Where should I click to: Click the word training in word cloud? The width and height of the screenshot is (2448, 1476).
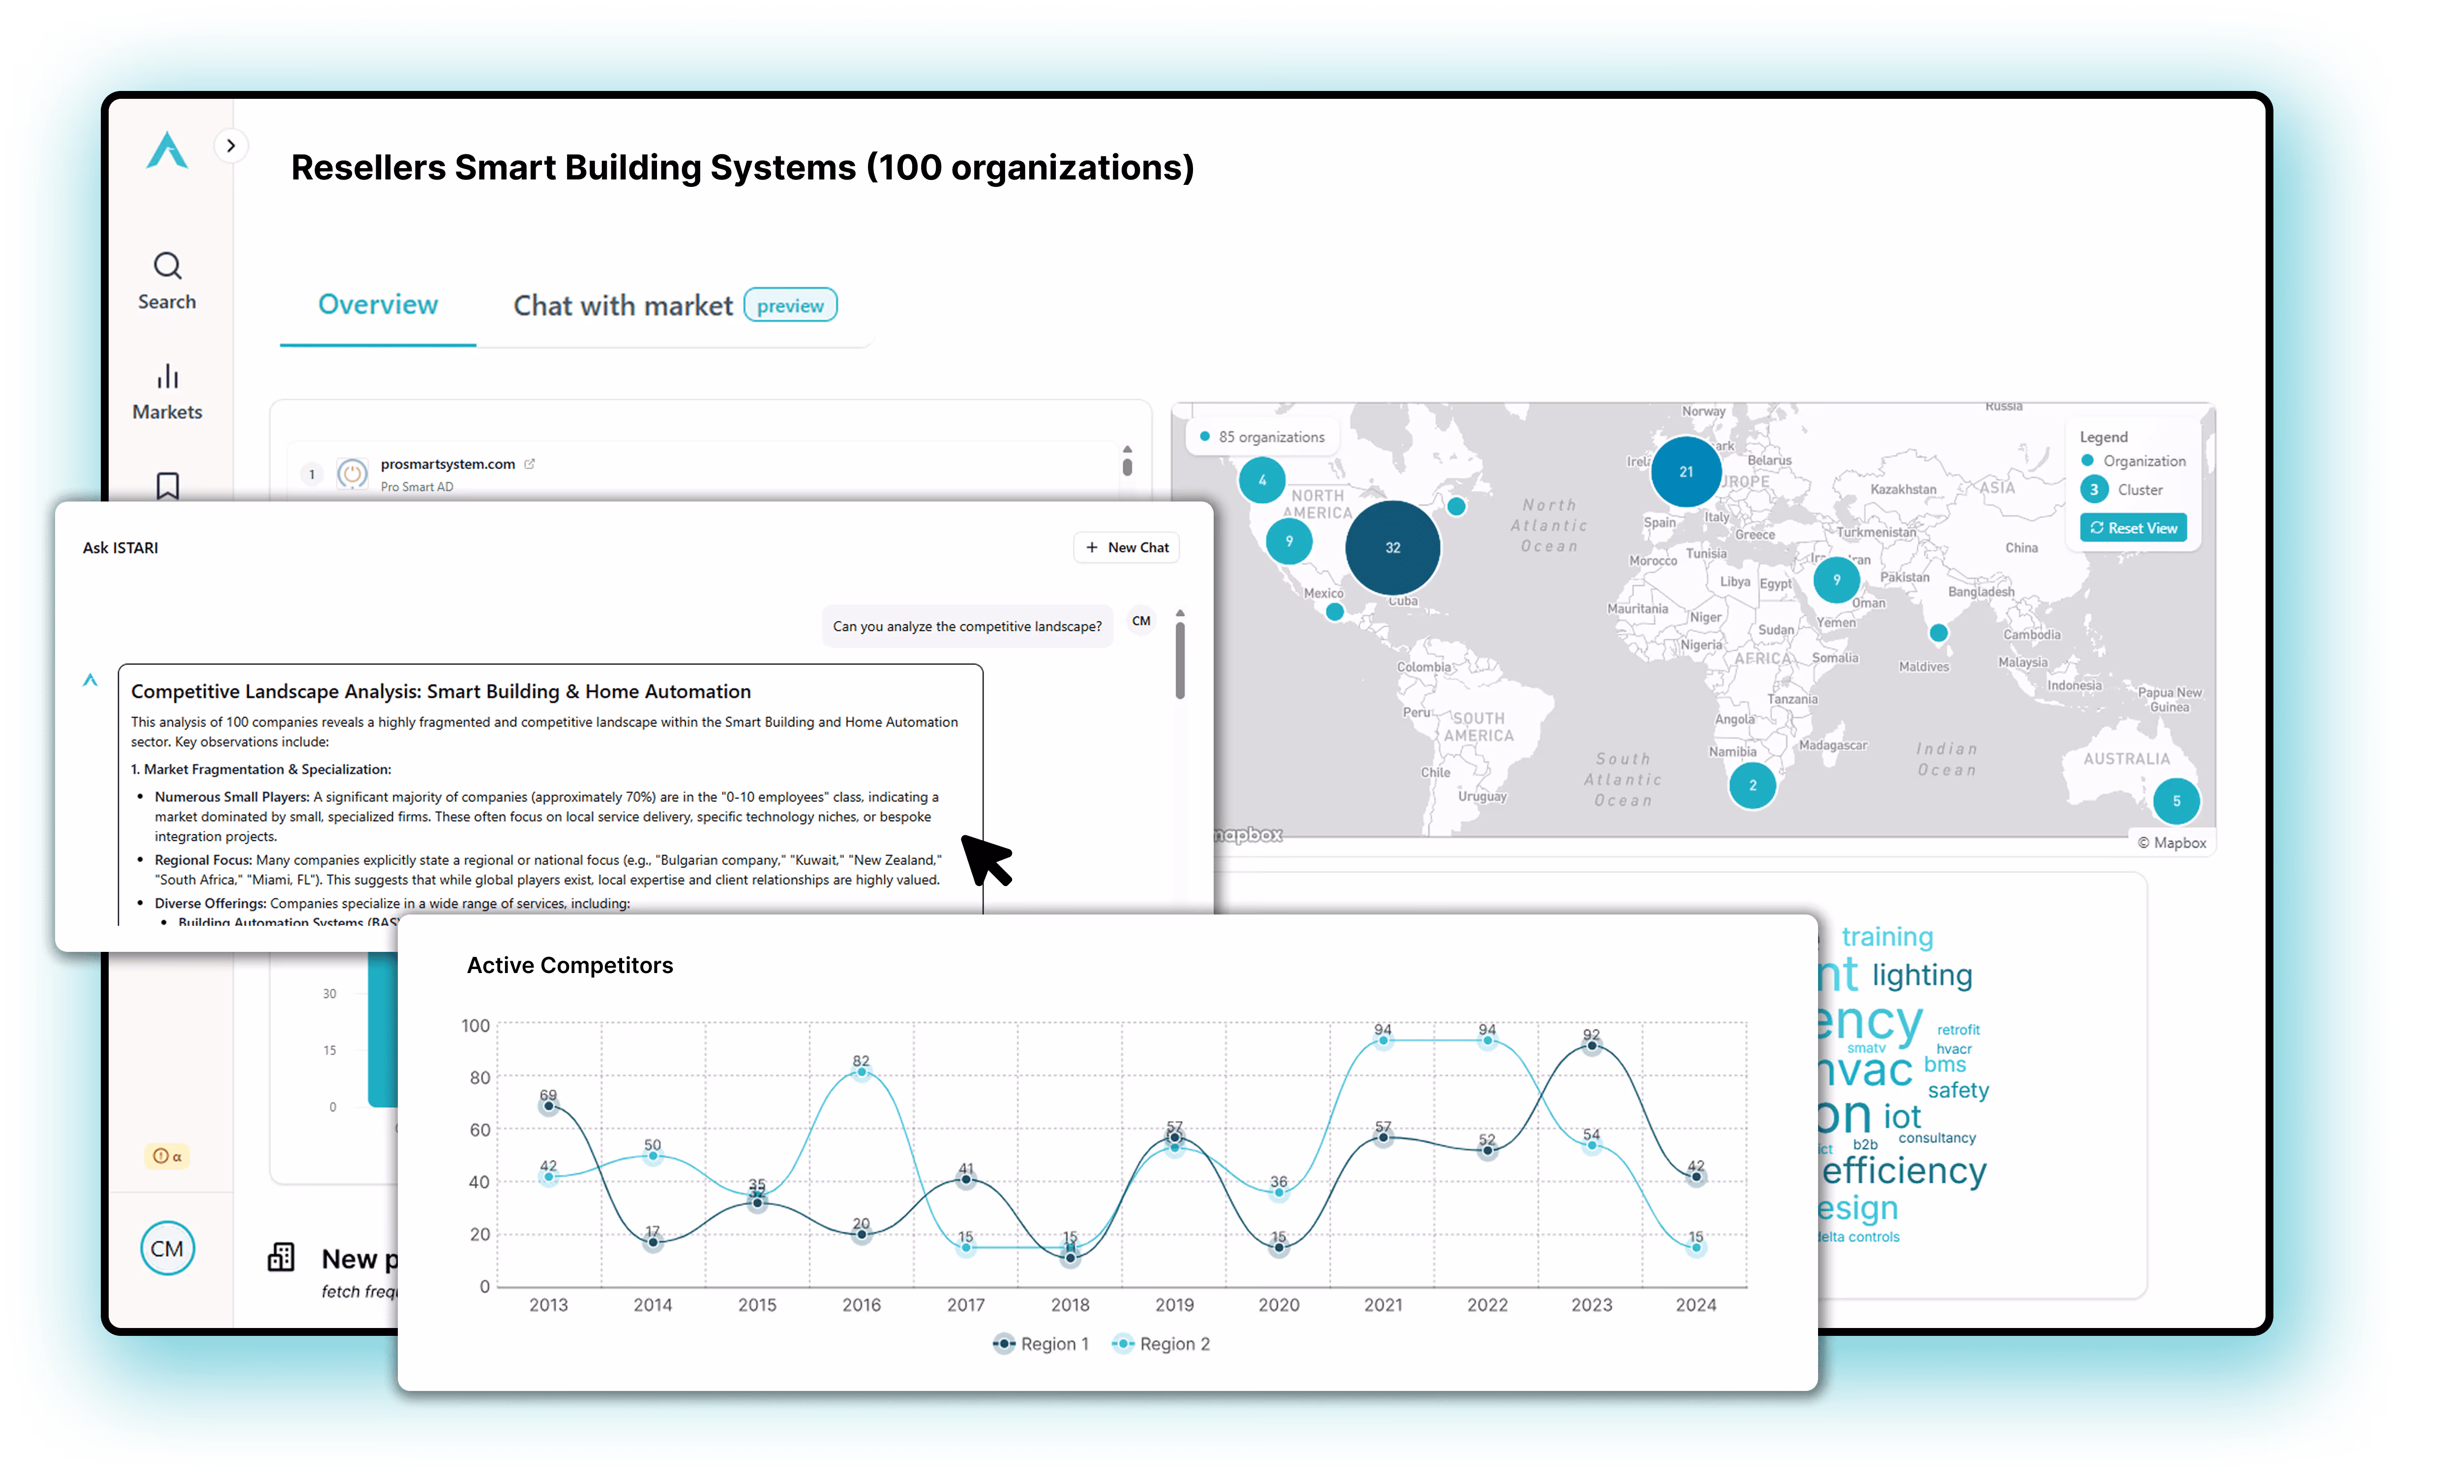(1887, 937)
